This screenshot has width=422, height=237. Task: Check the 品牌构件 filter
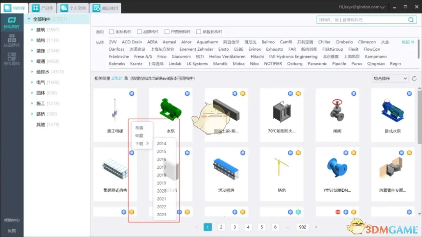139,32
